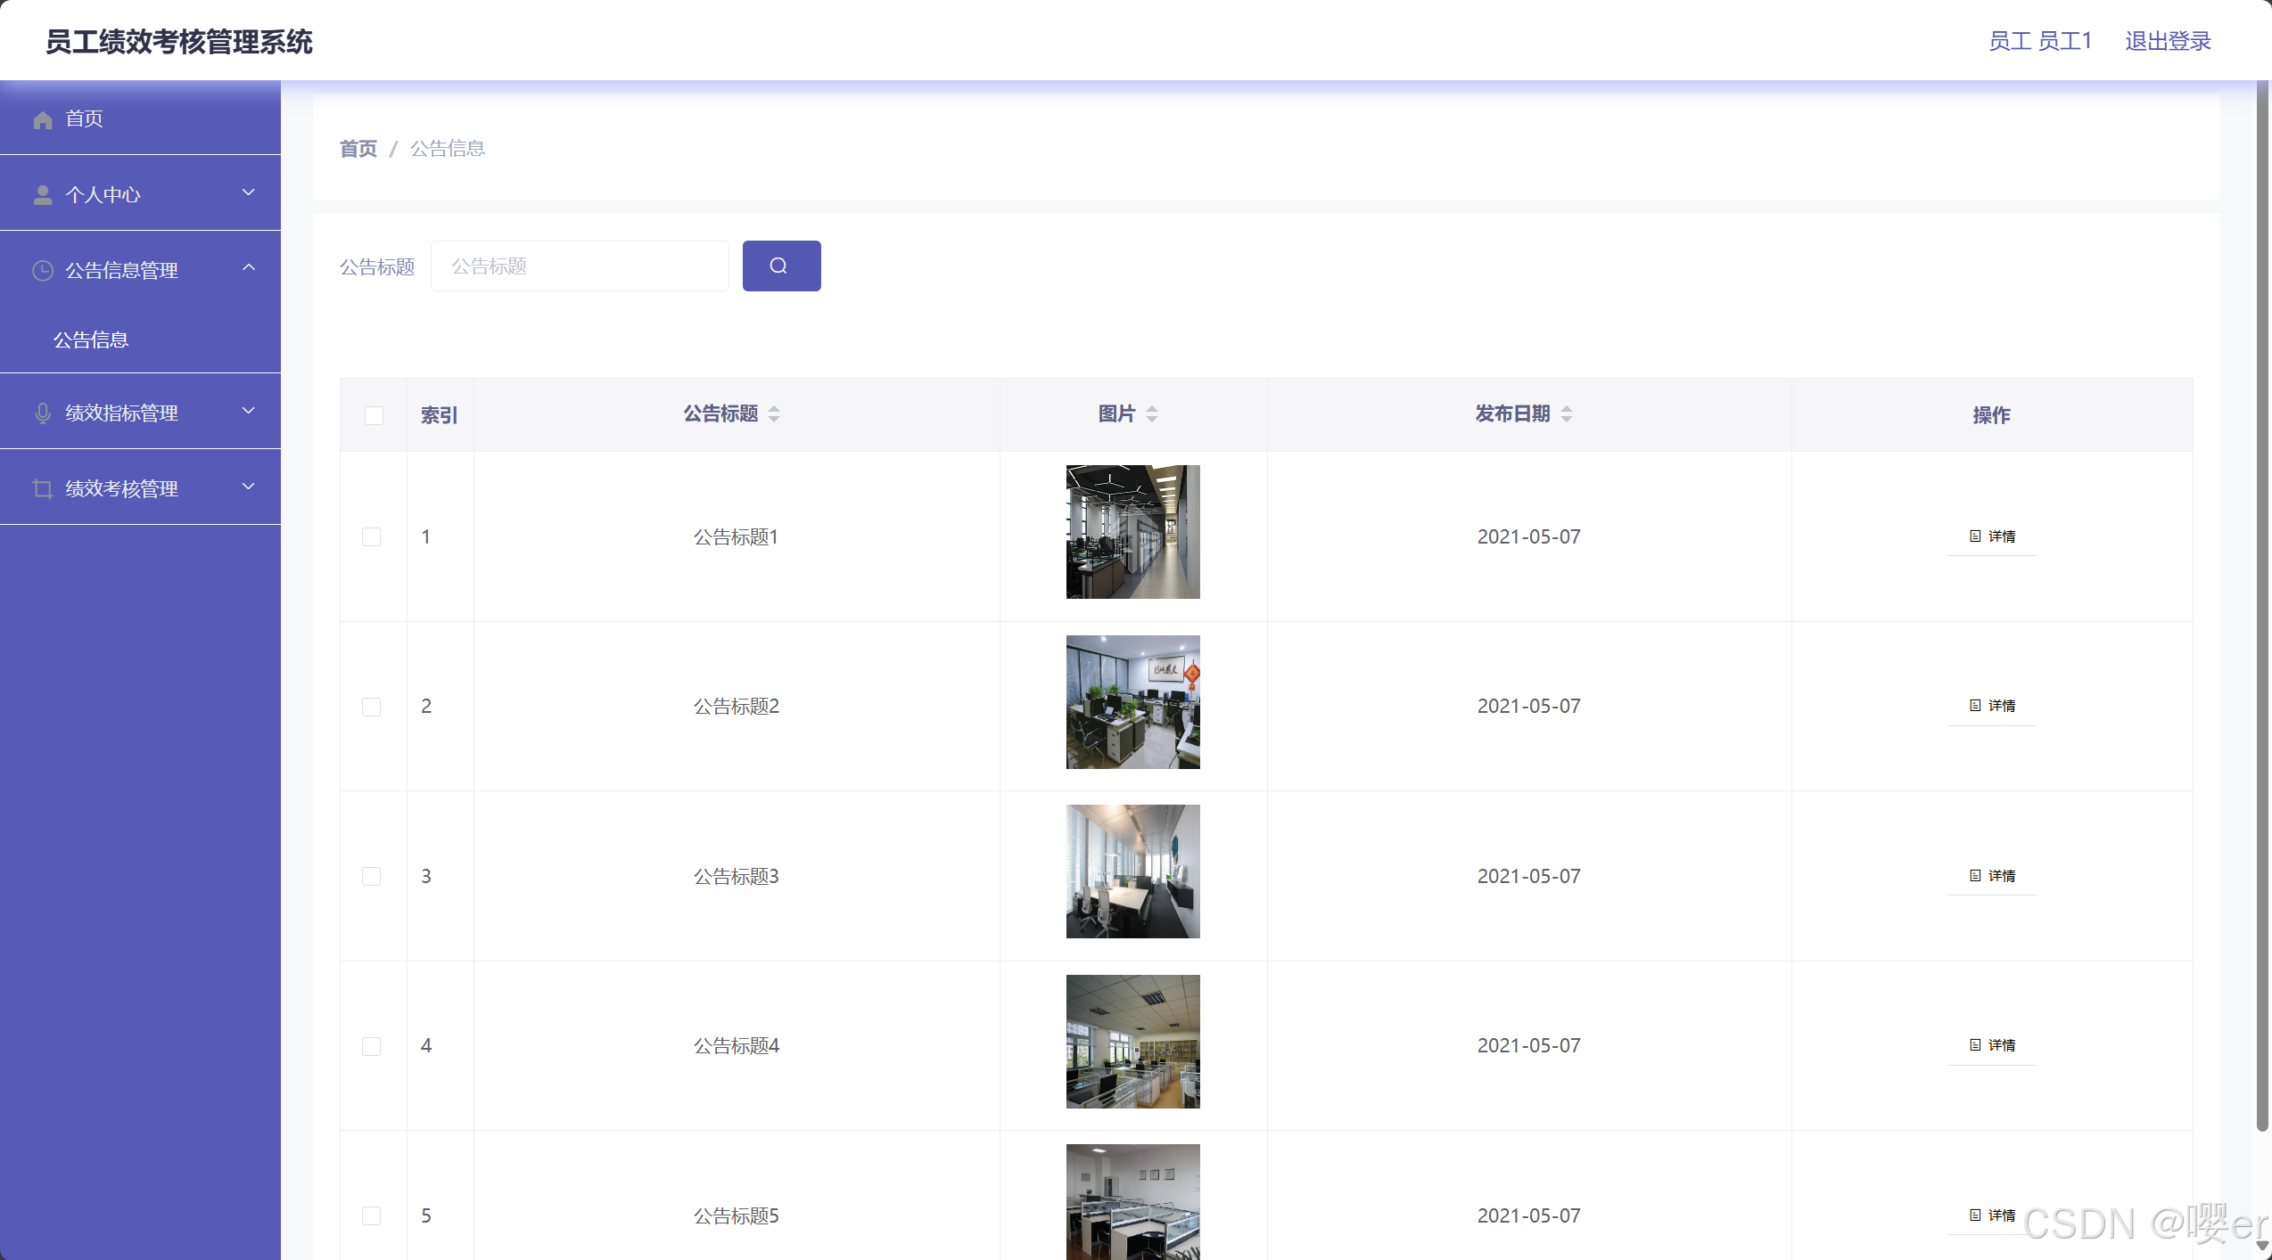This screenshot has height=1260, width=2272.
Task: Click the magnifier search button
Action: pos(780,266)
